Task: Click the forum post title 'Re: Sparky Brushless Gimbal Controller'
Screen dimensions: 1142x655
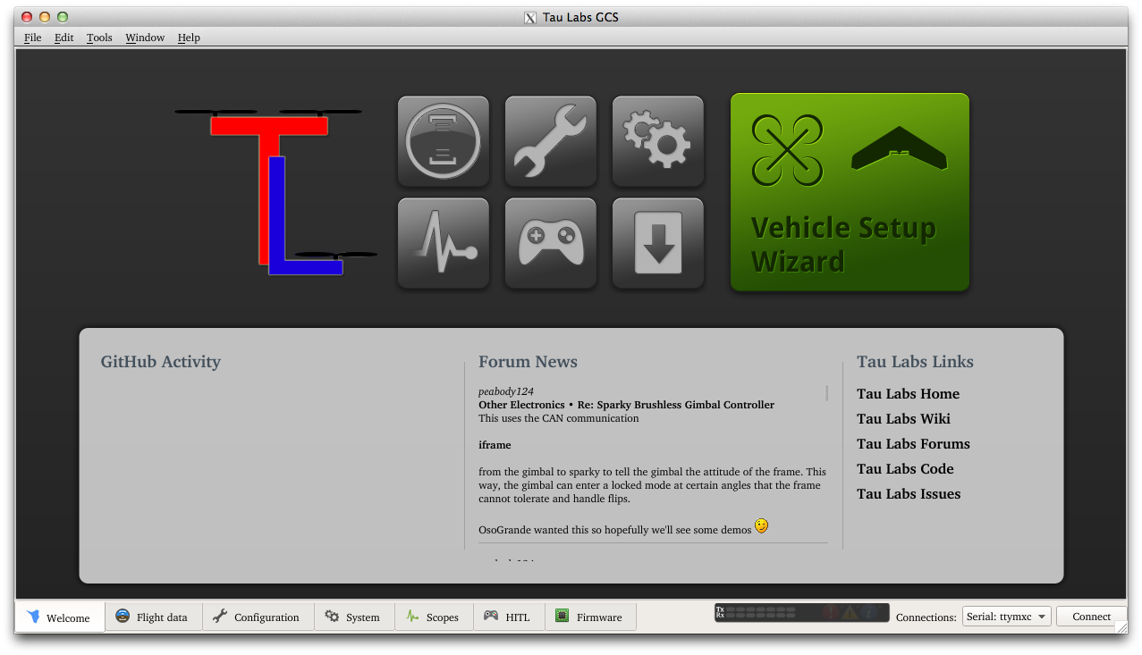Action: [x=676, y=405]
